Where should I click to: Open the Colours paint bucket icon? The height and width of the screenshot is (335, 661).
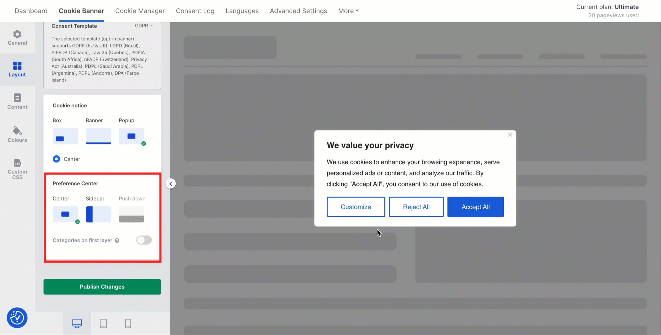[17, 131]
